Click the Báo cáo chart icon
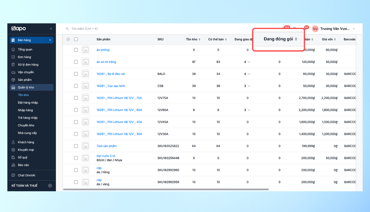Viewport: 370px width, 212px height. tap(13, 165)
